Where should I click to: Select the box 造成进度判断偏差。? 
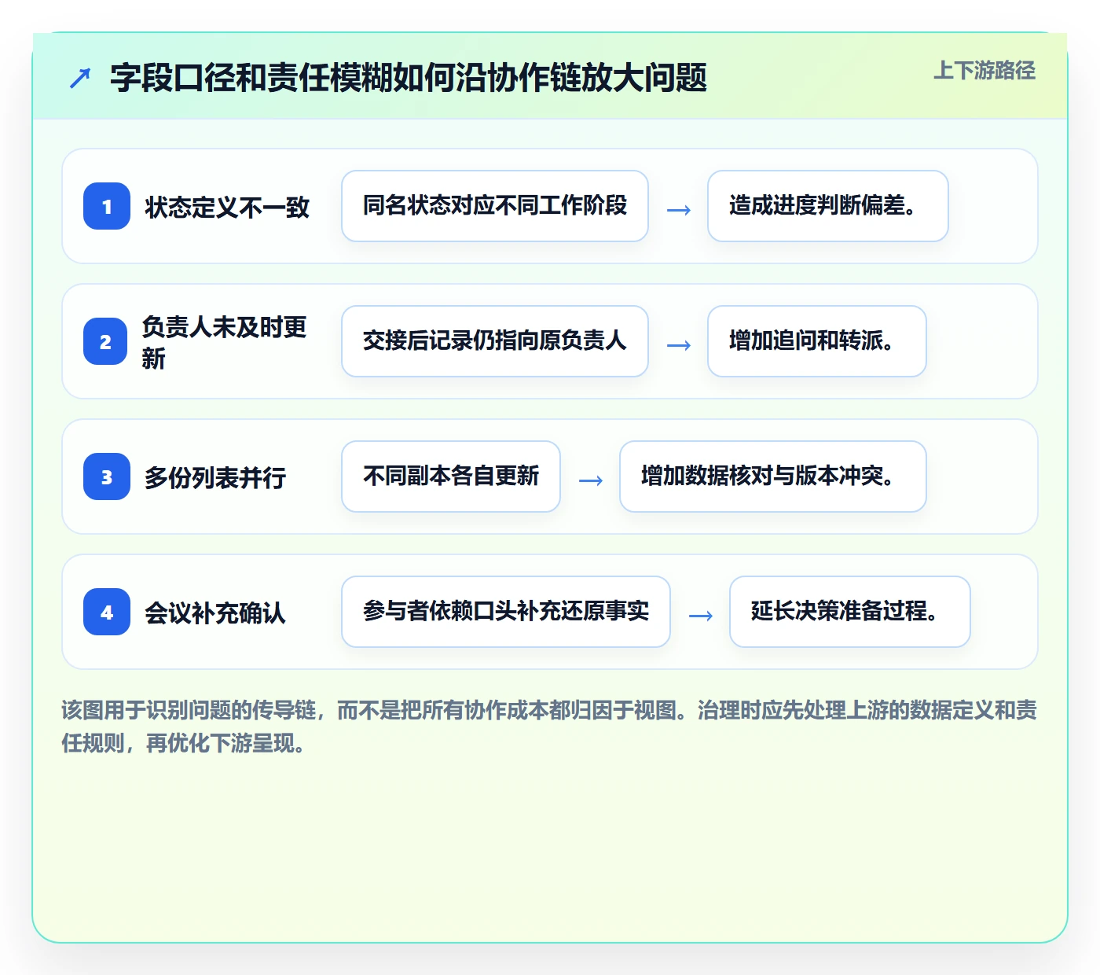point(828,206)
